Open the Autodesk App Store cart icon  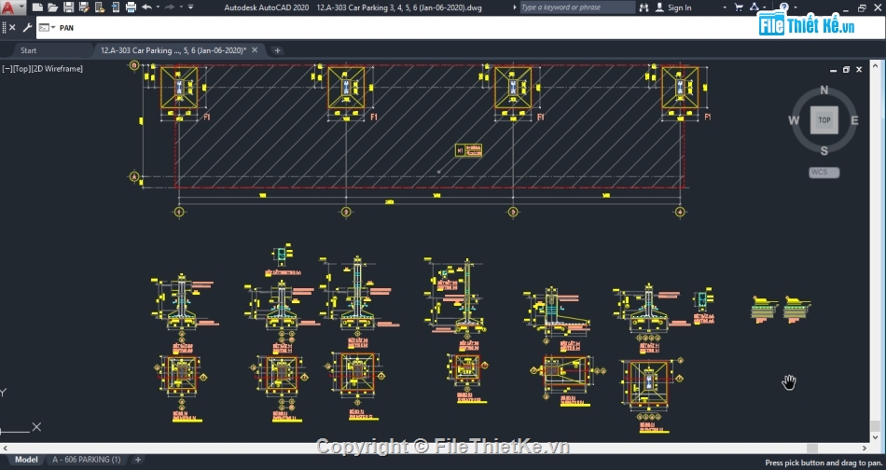coord(739,7)
